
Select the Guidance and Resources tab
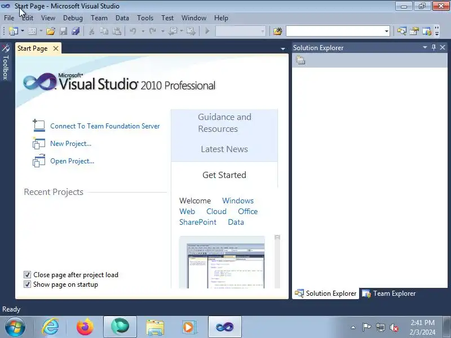point(224,123)
